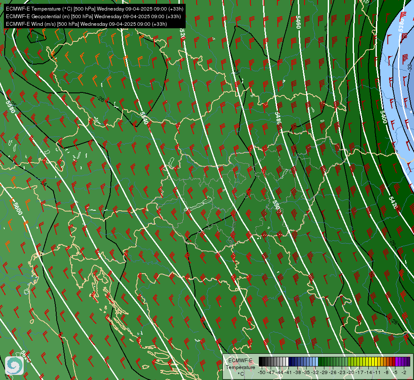Click the legend title ECMWF-E Temperature °C
The image size is (414, 380).
click(240, 367)
